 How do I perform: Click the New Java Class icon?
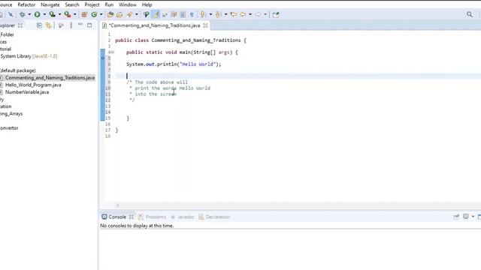tap(94, 14)
